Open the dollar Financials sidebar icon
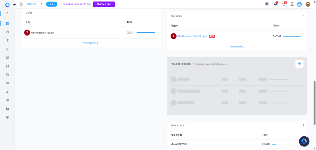Image resolution: width=316 pixels, height=150 pixels. click(7, 100)
